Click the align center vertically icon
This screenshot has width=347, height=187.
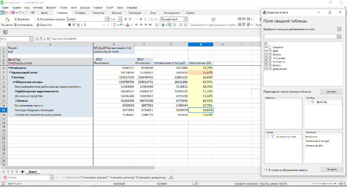click(x=141, y=20)
